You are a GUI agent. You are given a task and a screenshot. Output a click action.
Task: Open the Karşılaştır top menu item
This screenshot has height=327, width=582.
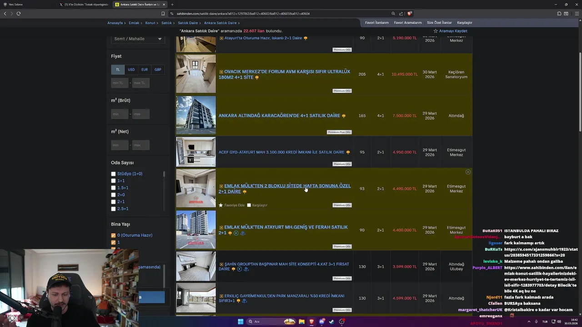coord(465,23)
